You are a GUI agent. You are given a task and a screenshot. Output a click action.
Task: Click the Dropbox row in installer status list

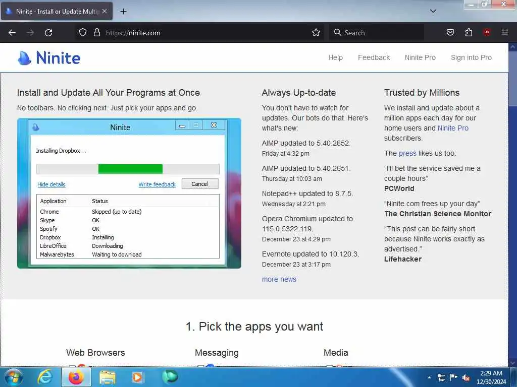pyautogui.click(x=128, y=237)
